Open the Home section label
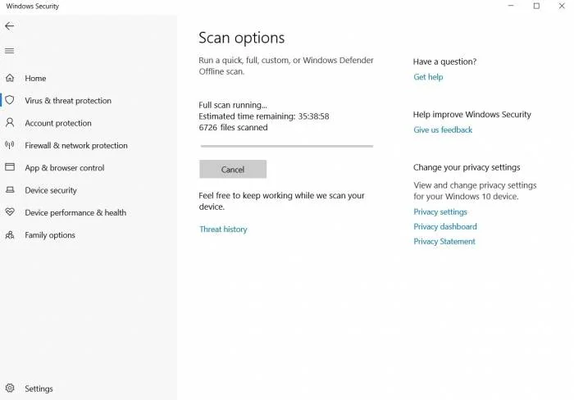The width and height of the screenshot is (574, 400). coord(35,79)
